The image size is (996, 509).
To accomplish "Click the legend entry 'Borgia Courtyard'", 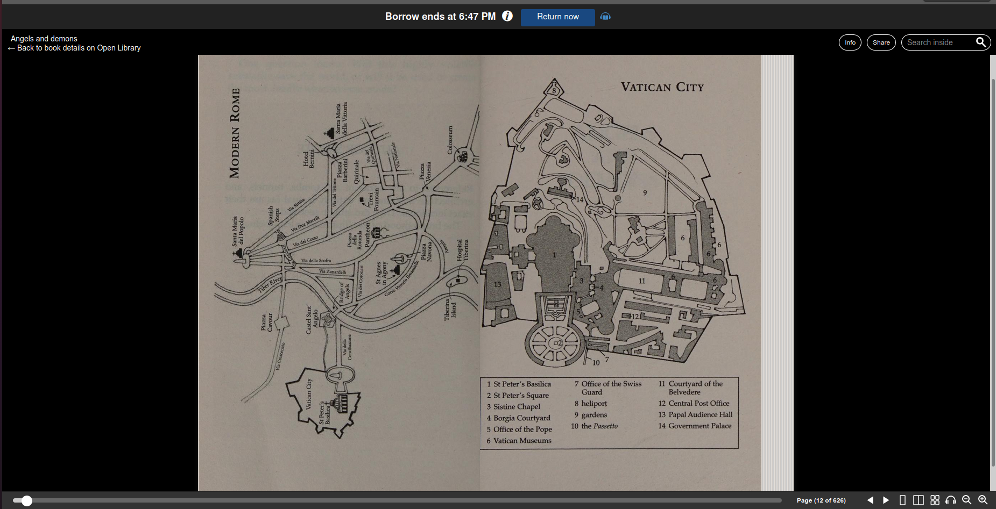I will point(522,418).
